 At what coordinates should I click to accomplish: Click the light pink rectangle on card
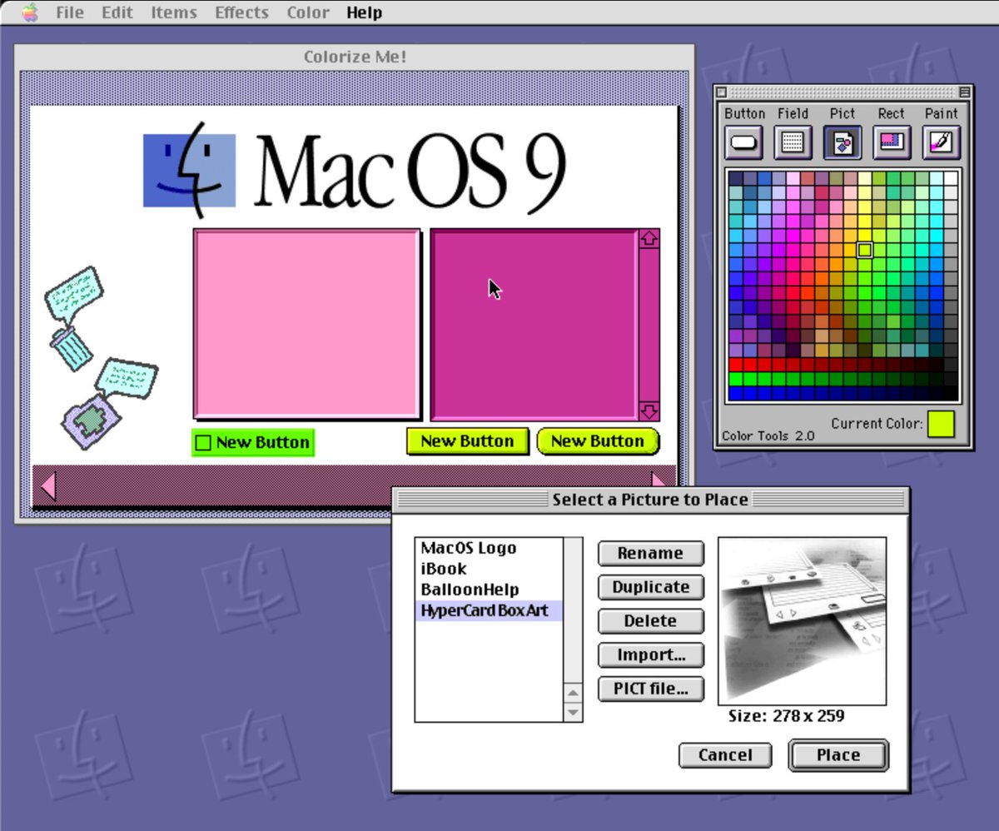[x=307, y=324]
